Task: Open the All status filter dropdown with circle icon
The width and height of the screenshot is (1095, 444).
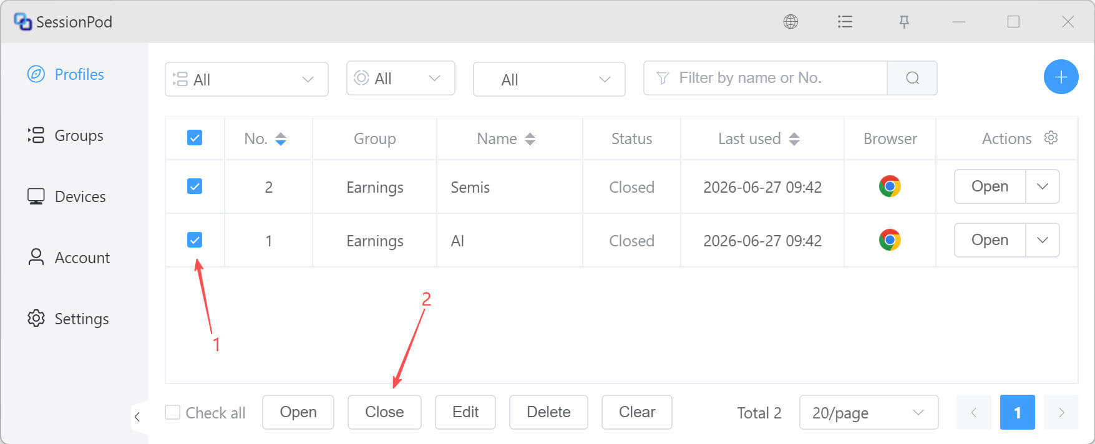Action: [401, 78]
